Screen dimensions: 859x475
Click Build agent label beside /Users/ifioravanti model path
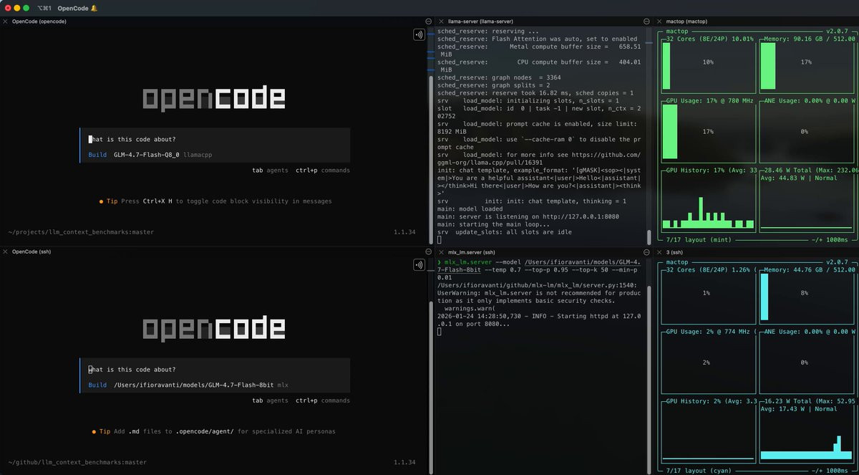click(x=97, y=385)
